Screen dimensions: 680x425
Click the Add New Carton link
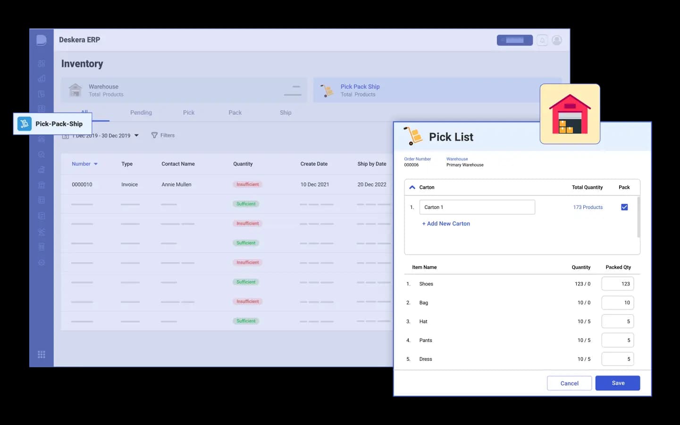[x=446, y=224]
